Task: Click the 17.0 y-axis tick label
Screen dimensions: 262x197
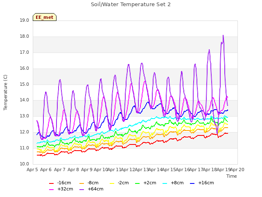Action: click(x=25, y=53)
